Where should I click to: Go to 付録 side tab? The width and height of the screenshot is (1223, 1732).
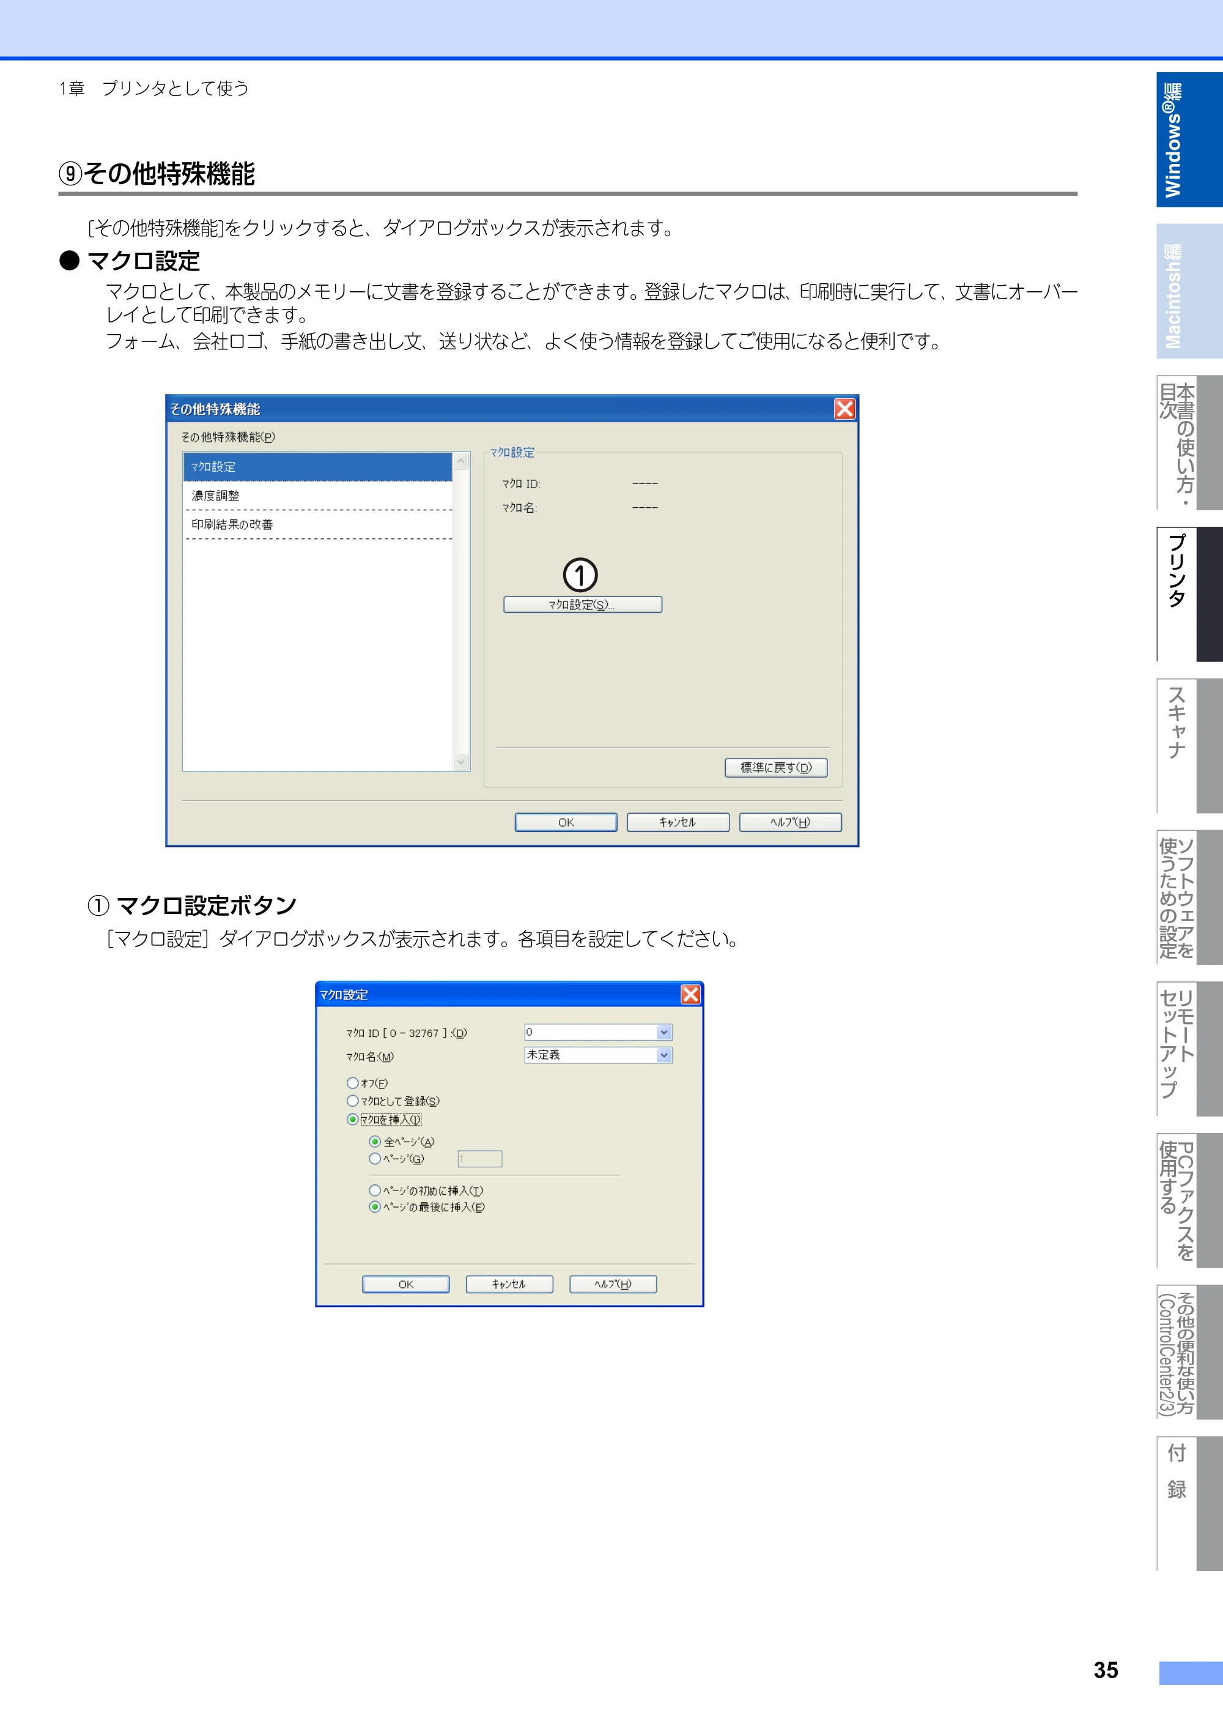(x=1189, y=1504)
